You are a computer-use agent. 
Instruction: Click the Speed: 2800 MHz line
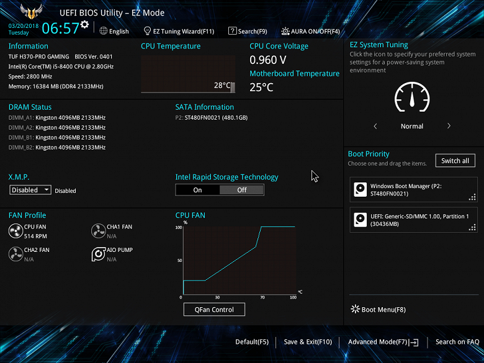30,76
